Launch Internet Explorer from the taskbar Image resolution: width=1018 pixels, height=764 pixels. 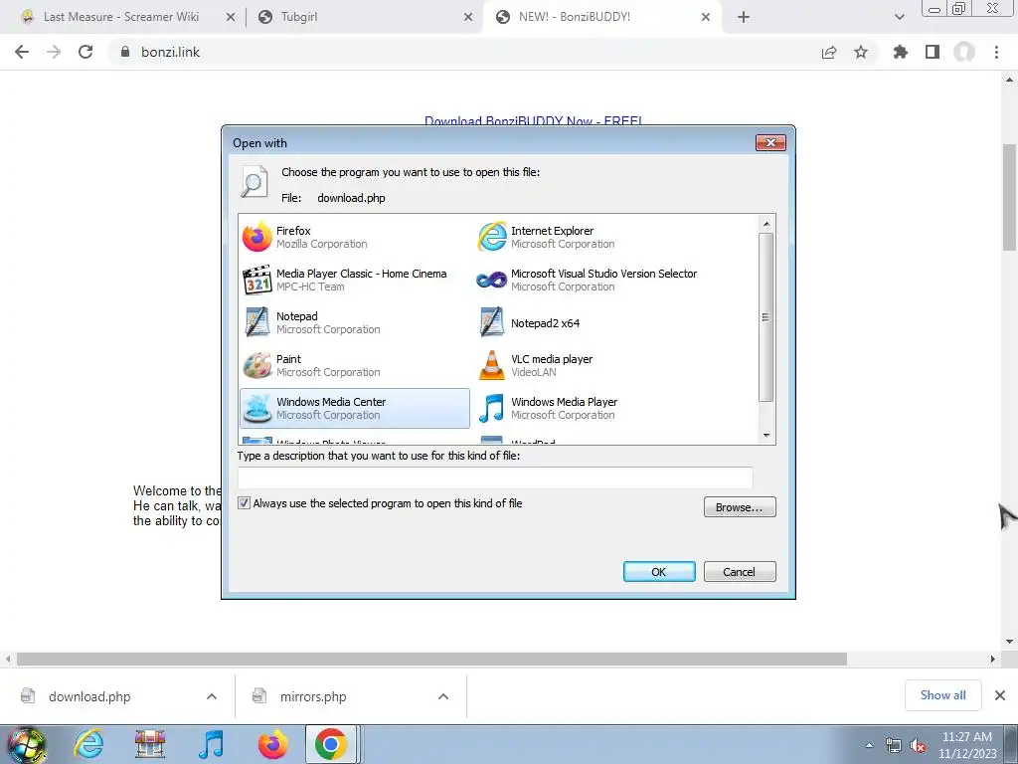tap(88, 744)
